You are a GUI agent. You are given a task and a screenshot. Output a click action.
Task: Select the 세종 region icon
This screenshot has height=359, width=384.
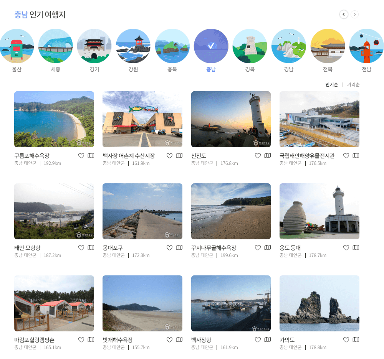[x=56, y=45]
